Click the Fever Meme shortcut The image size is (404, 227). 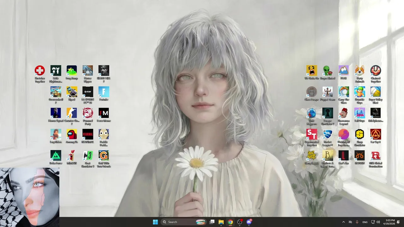coord(104,113)
